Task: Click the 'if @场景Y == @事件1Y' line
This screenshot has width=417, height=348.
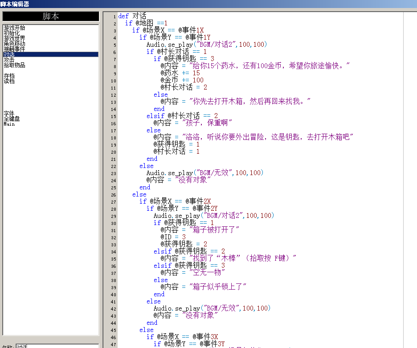Action: click(x=175, y=37)
